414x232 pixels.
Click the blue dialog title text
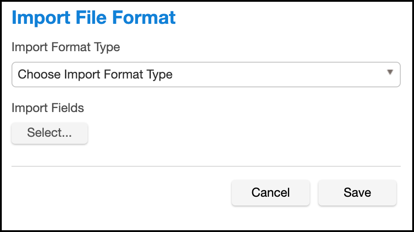94,18
